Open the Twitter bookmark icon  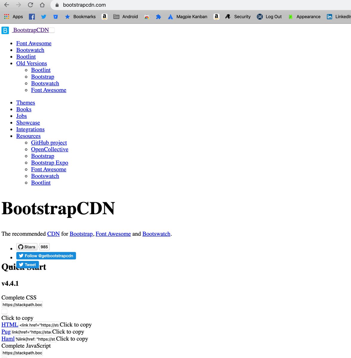pos(44,17)
